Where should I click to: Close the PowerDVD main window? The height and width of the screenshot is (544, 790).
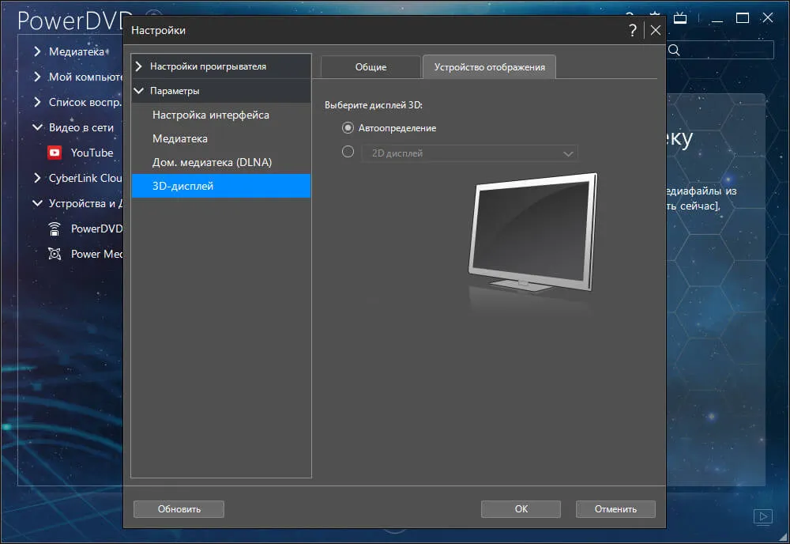pos(767,18)
